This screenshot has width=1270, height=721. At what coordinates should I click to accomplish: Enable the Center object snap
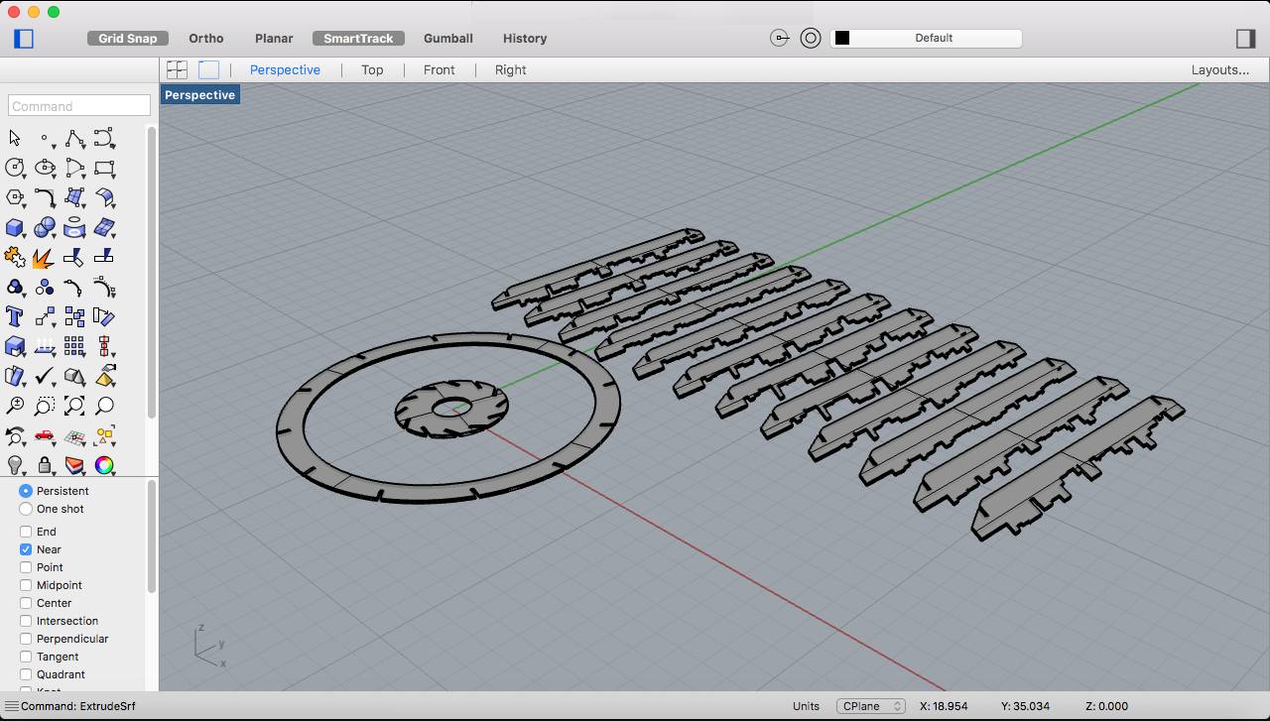26,603
